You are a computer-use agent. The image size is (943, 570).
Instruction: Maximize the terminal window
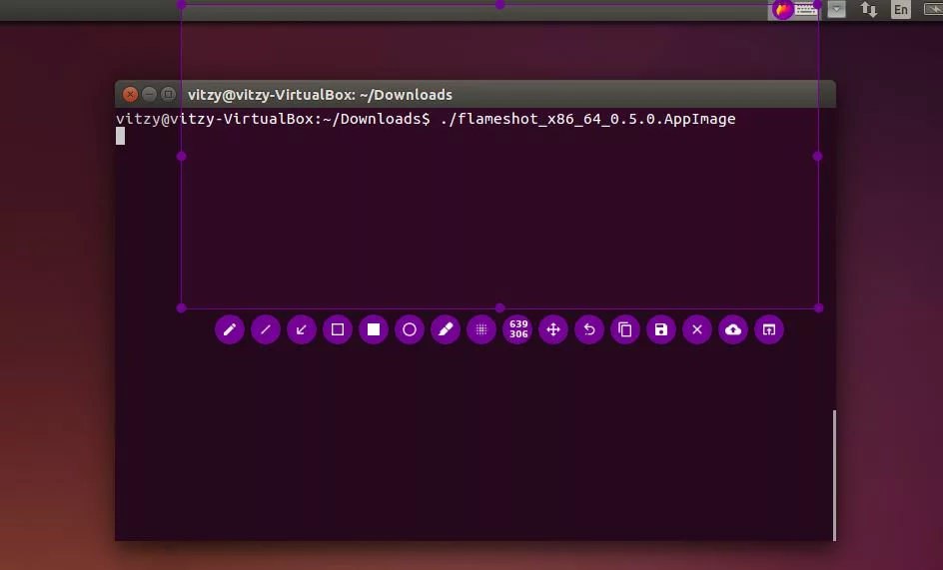coord(169,95)
